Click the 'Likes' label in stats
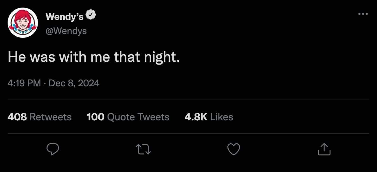Image resolution: width=377 pixels, height=172 pixels. (x=222, y=117)
